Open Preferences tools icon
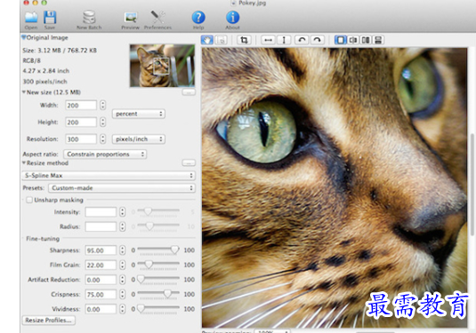476x333 pixels. pos(157,17)
